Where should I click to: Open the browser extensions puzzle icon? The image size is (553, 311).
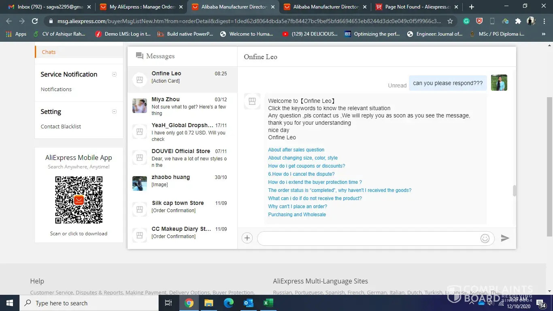(518, 21)
